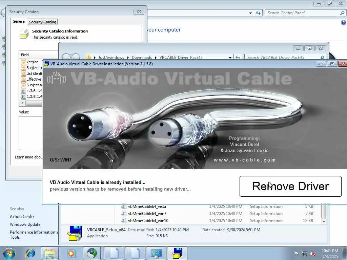Expand the Explorer address bar dropdown arrow

coord(230,58)
